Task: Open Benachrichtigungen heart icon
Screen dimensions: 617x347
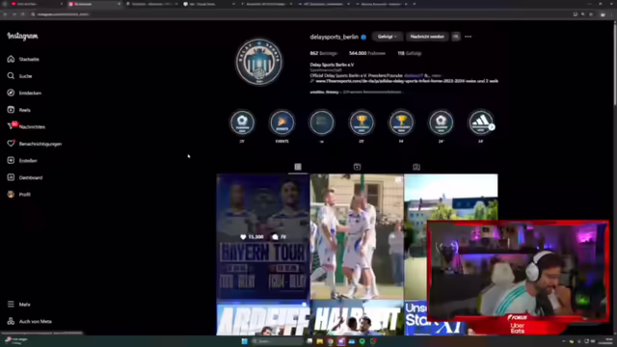Action: coord(11,144)
